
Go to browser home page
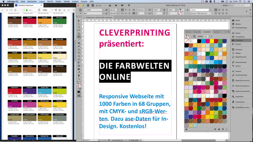click(x=15, y=10)
